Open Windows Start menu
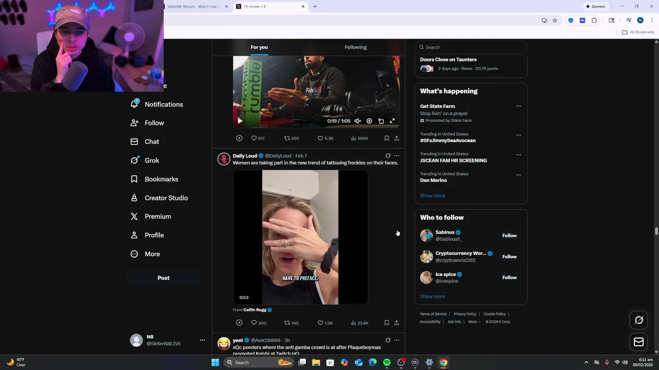The image size is (659, 370). [215, 362]
